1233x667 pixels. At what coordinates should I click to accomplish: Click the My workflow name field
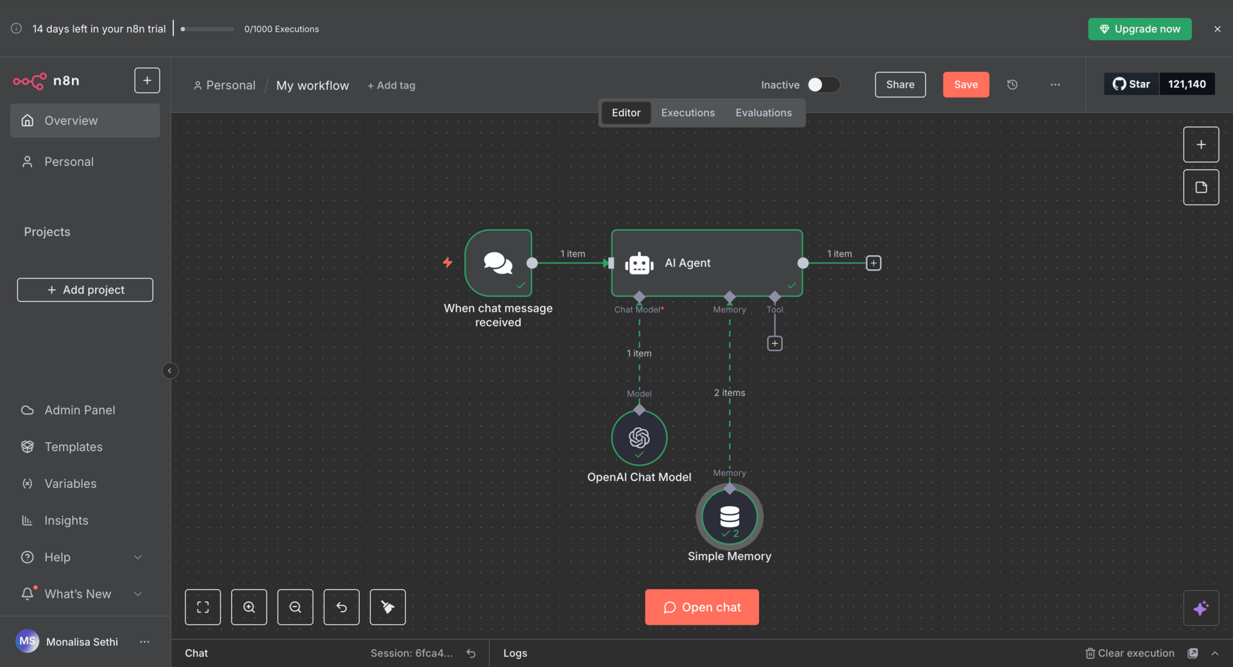click(x=313, y=85)
